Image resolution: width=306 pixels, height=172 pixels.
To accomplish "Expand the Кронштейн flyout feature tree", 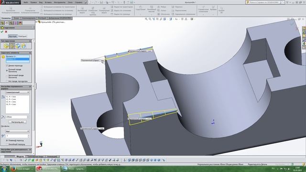I will point(36,22).
